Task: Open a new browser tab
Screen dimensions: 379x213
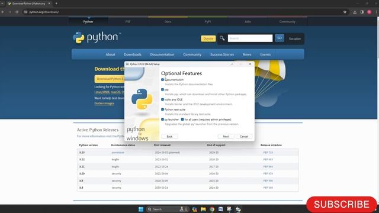Action: coord(56,4)
